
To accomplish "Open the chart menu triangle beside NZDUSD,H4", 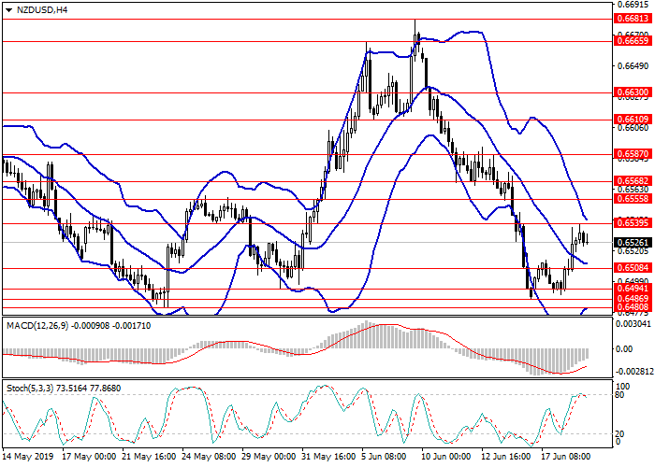I will pyautogui.click(x=9, y=10).
